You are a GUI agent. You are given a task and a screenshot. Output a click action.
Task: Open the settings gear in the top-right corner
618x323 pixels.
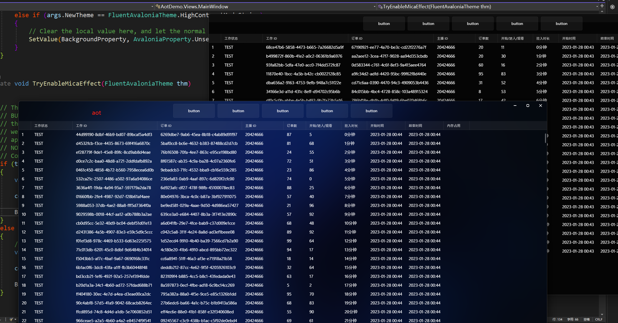[612, 7]
